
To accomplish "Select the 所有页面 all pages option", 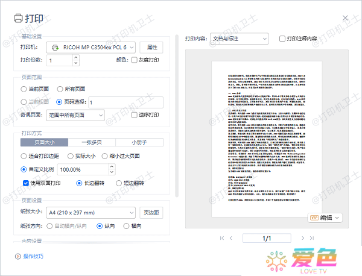I will (60, 89).
